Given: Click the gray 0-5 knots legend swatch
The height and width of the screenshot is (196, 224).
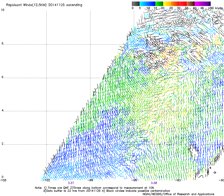Looking at the screenshot, I should click(x=136, y=4).
